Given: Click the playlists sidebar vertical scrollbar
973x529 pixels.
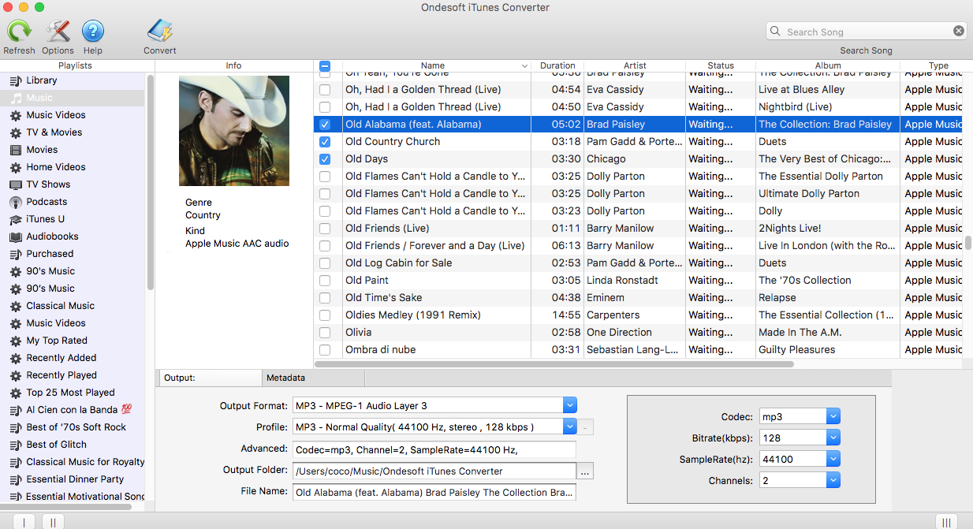Looking at the screenshot, I should (151, 181).
